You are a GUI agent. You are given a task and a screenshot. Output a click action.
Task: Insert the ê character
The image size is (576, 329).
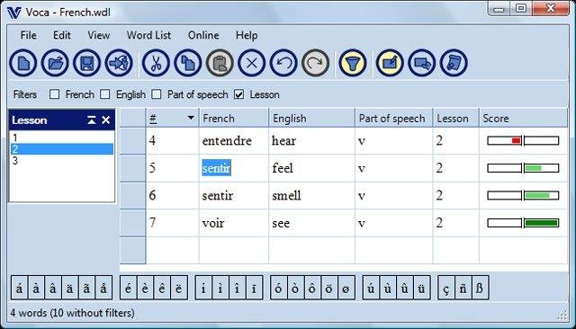pos(162,288)
